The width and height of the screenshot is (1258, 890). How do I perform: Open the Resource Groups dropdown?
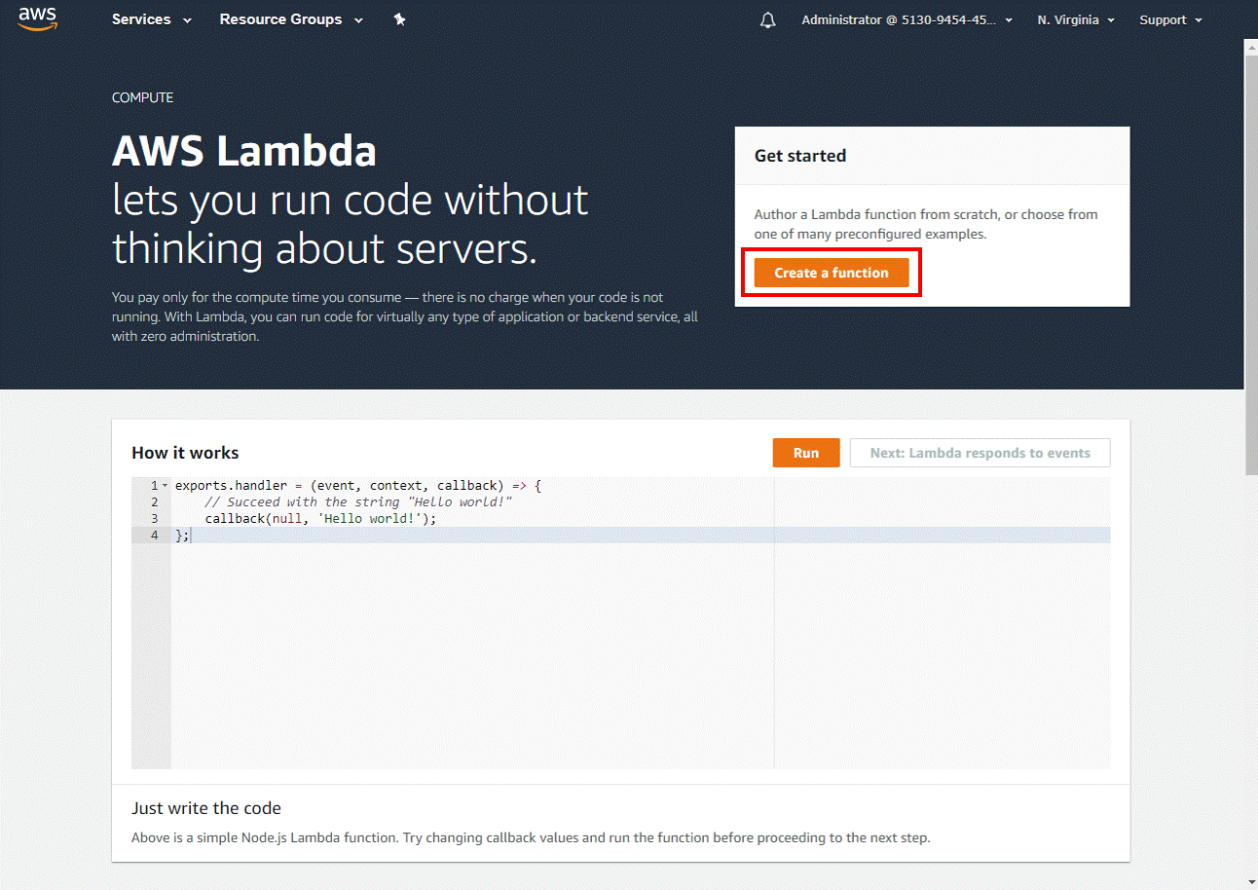(x=291, y=19)
